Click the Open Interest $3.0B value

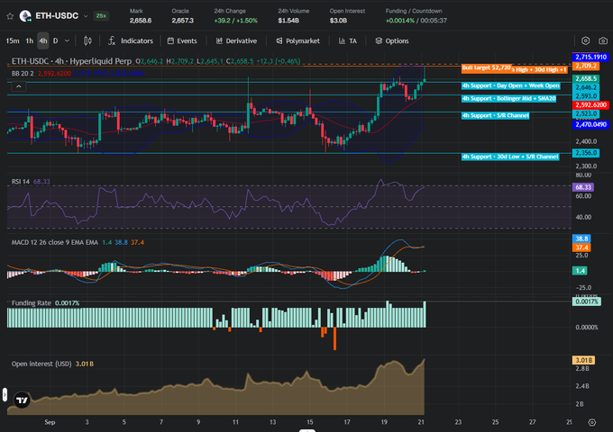pyautogui.click(x=338, y=21)
